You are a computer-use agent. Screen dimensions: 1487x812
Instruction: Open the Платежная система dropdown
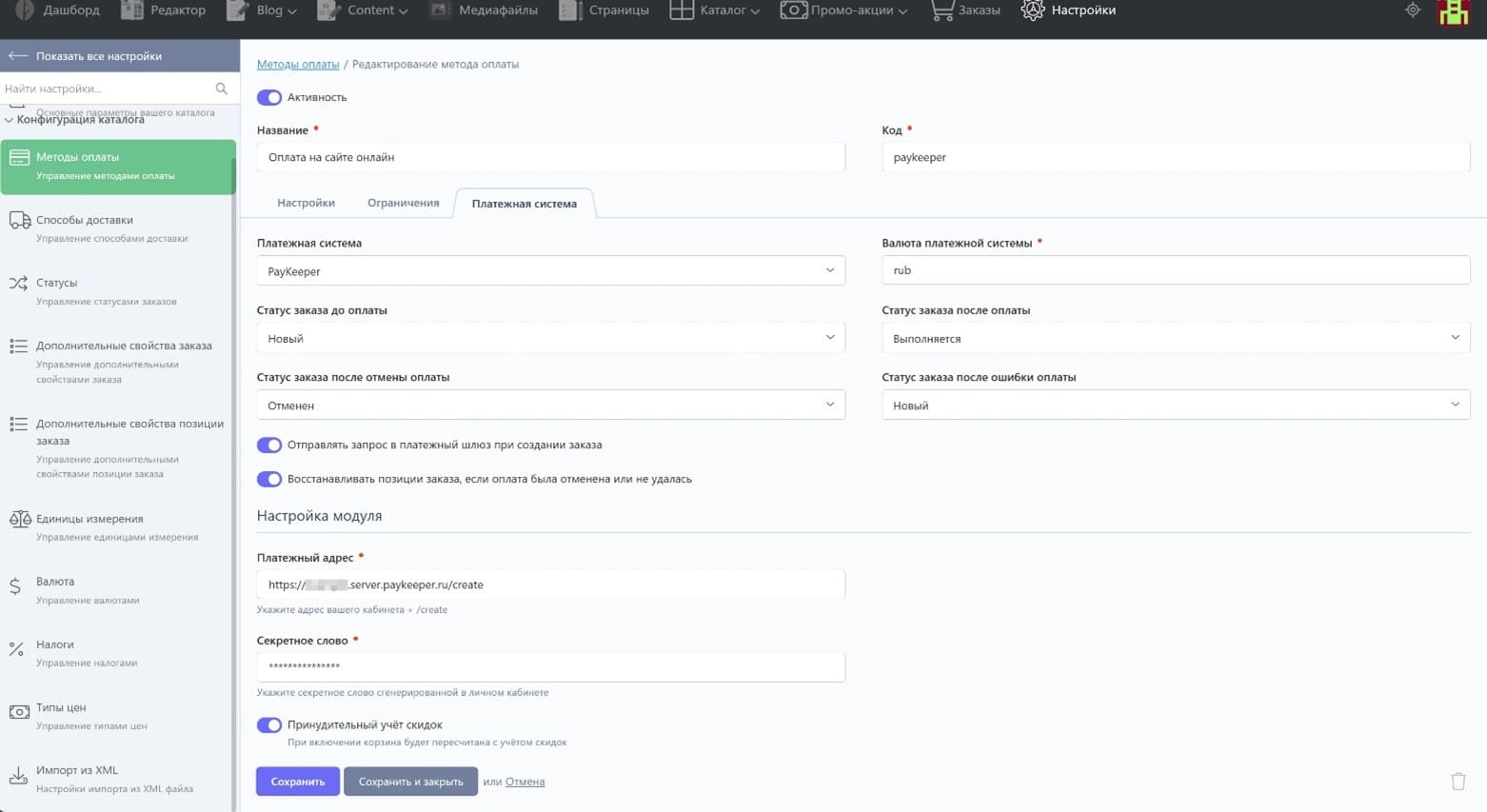550,271
